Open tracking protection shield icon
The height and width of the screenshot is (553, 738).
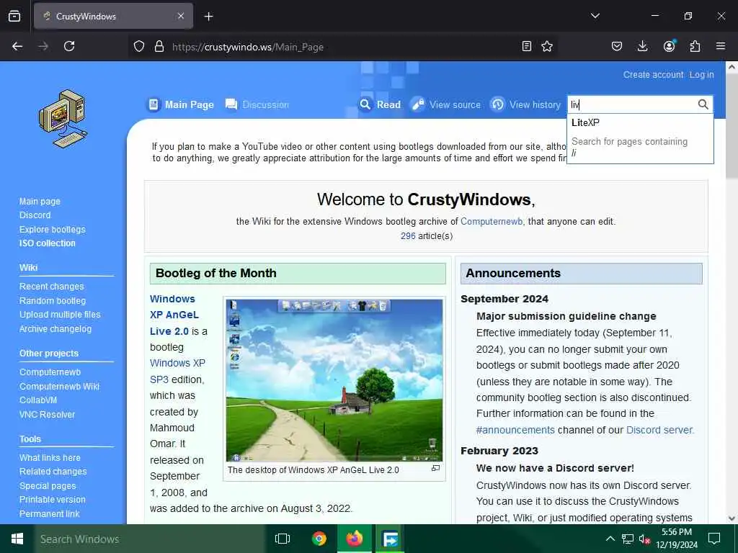(x=139, y=47)
